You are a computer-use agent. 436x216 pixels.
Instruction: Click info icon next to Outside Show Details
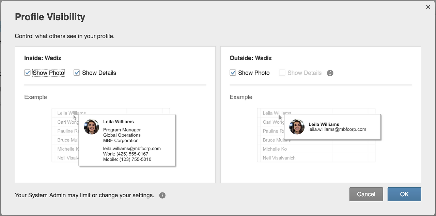[330, 73]
